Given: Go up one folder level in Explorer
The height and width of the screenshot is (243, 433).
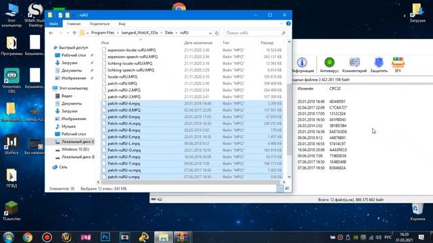Looking at the screenshot, I should (x=74, y=33).
